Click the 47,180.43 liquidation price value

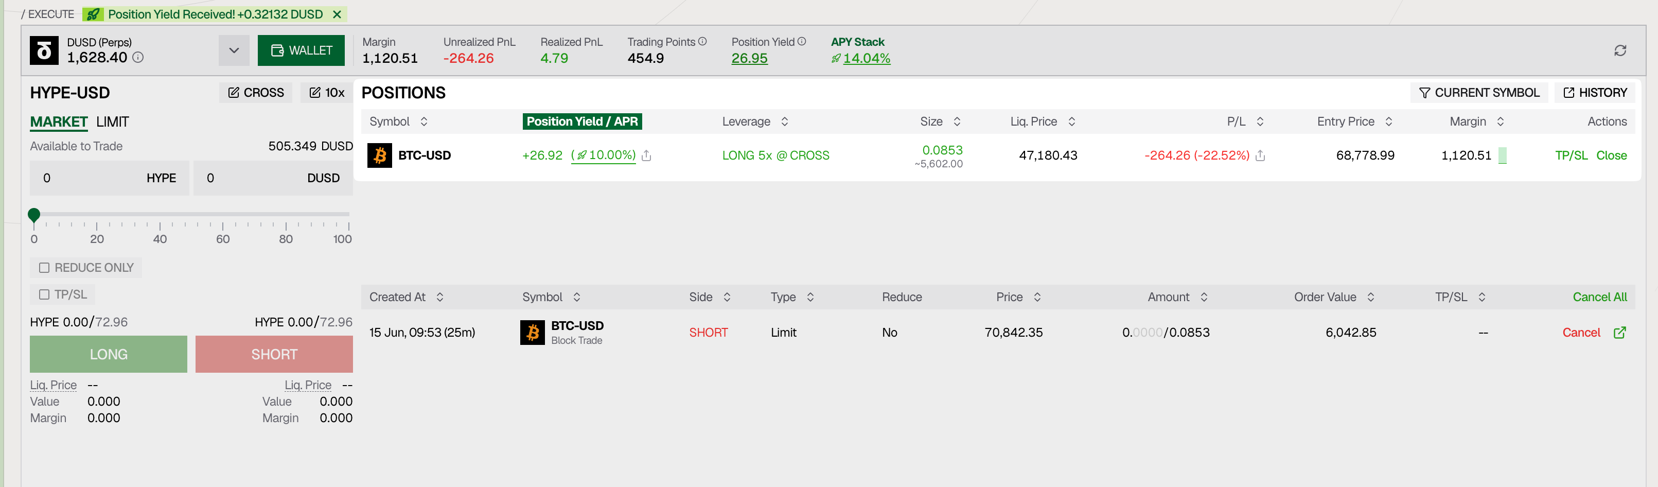click(1048, 155)
